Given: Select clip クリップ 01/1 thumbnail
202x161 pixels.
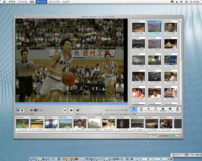Looking at the screenshot, I should click(154, 44).
